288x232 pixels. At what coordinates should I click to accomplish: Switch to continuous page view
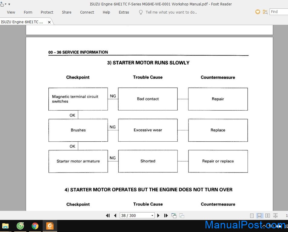tap(259, 216)
